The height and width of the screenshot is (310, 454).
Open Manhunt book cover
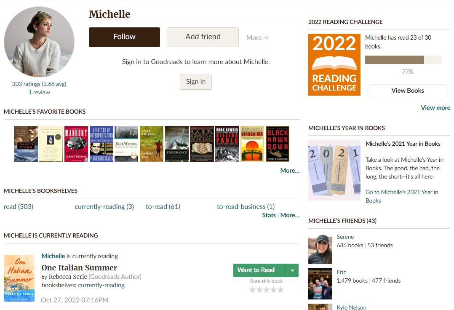pyautogui.click(x=76, y=144)
